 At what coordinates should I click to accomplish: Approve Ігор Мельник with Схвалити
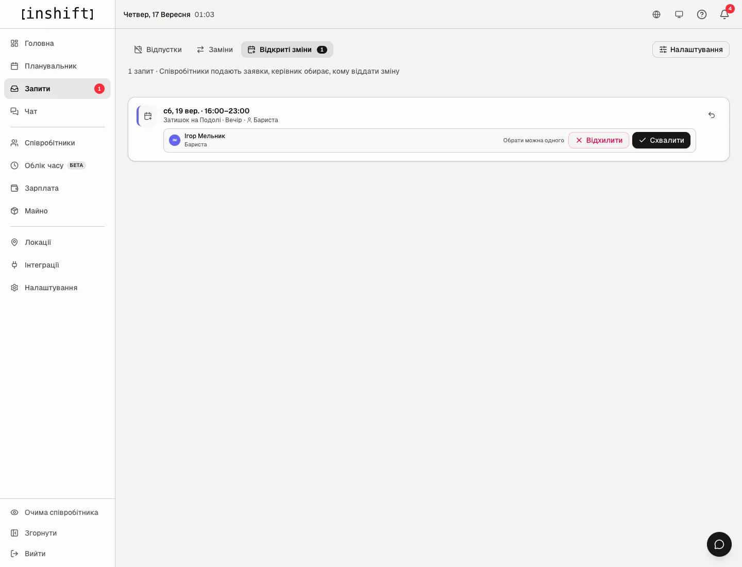point(661,140)
